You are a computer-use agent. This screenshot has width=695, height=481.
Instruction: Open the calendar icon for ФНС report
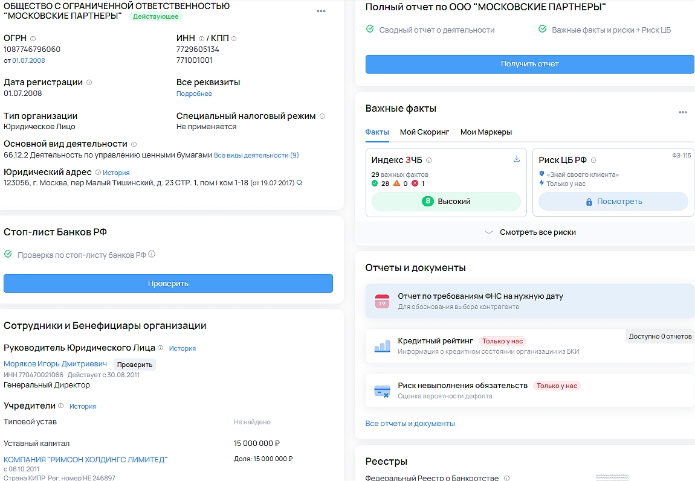(x=382, y=301)
